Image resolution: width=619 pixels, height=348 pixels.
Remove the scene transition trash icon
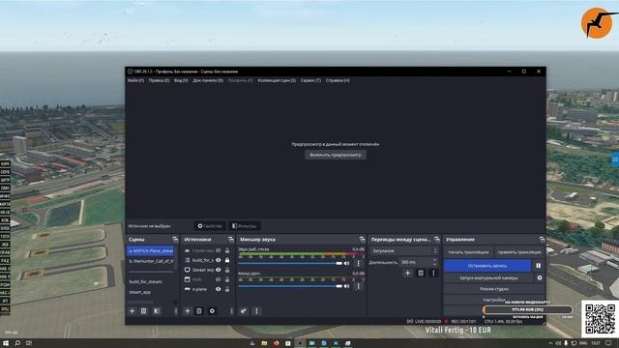click(x=421, y=273)
